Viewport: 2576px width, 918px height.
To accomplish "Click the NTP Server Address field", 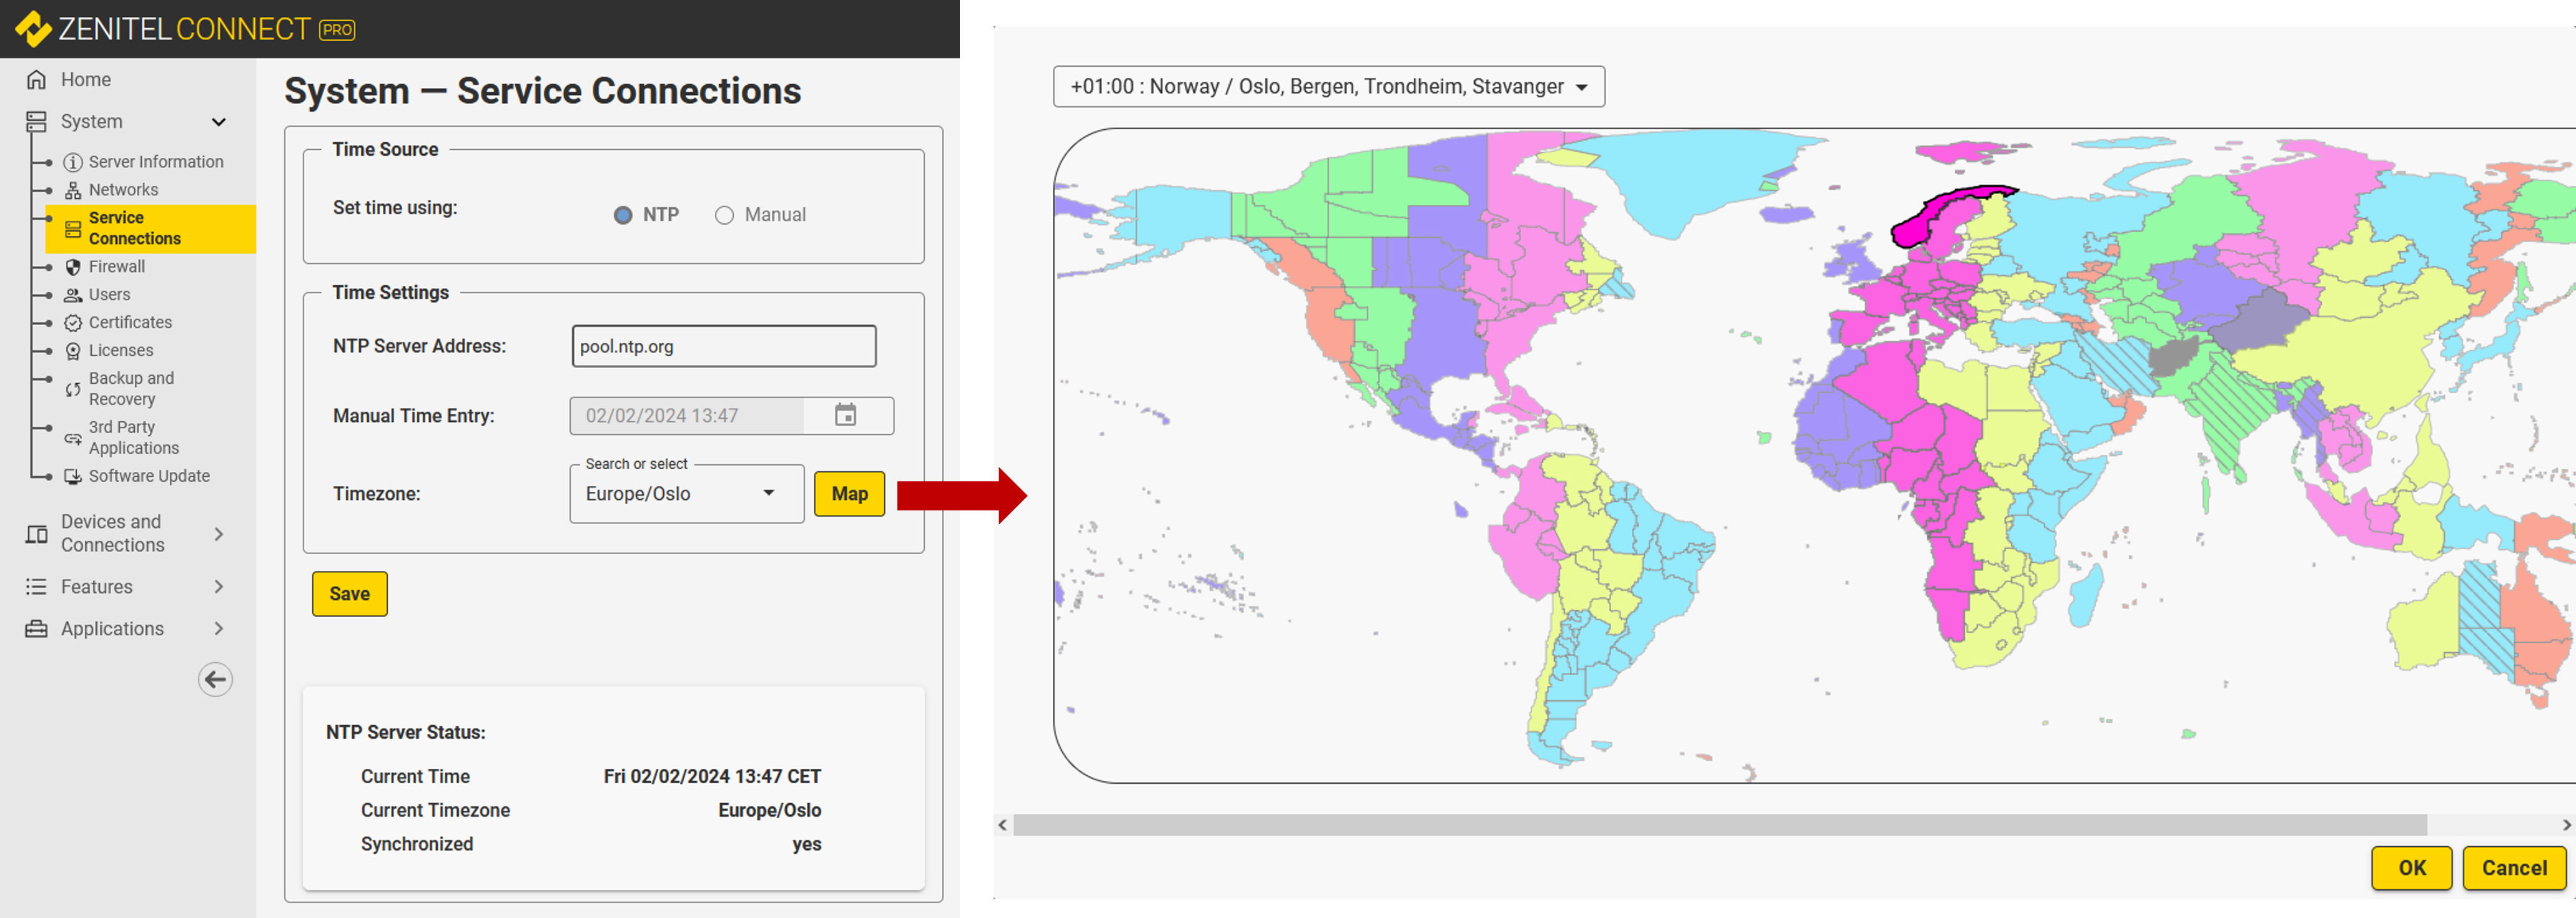I will 723,346.
